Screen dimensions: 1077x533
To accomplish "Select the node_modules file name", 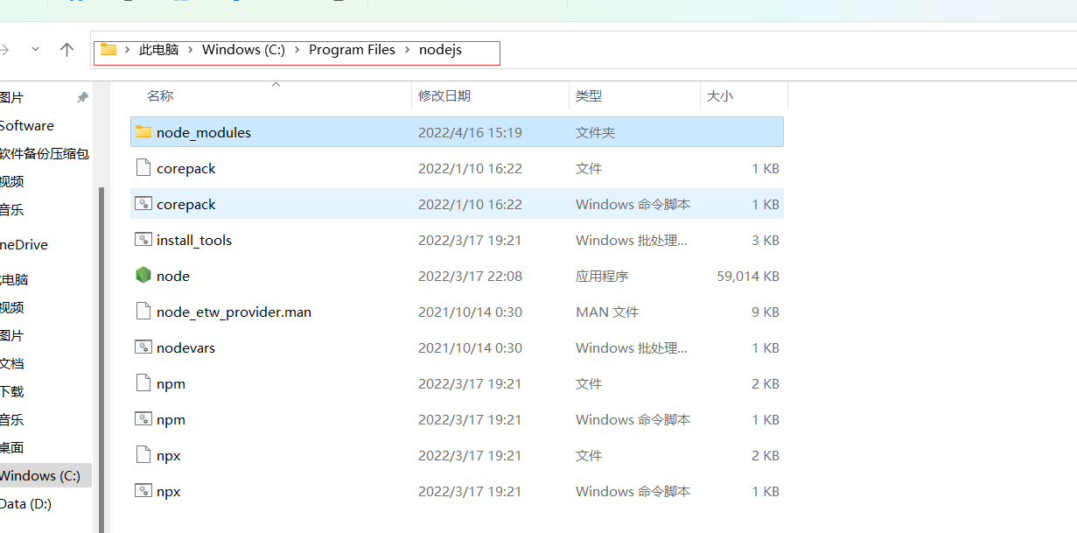I will pyautogui.click(x=204, y=132).
